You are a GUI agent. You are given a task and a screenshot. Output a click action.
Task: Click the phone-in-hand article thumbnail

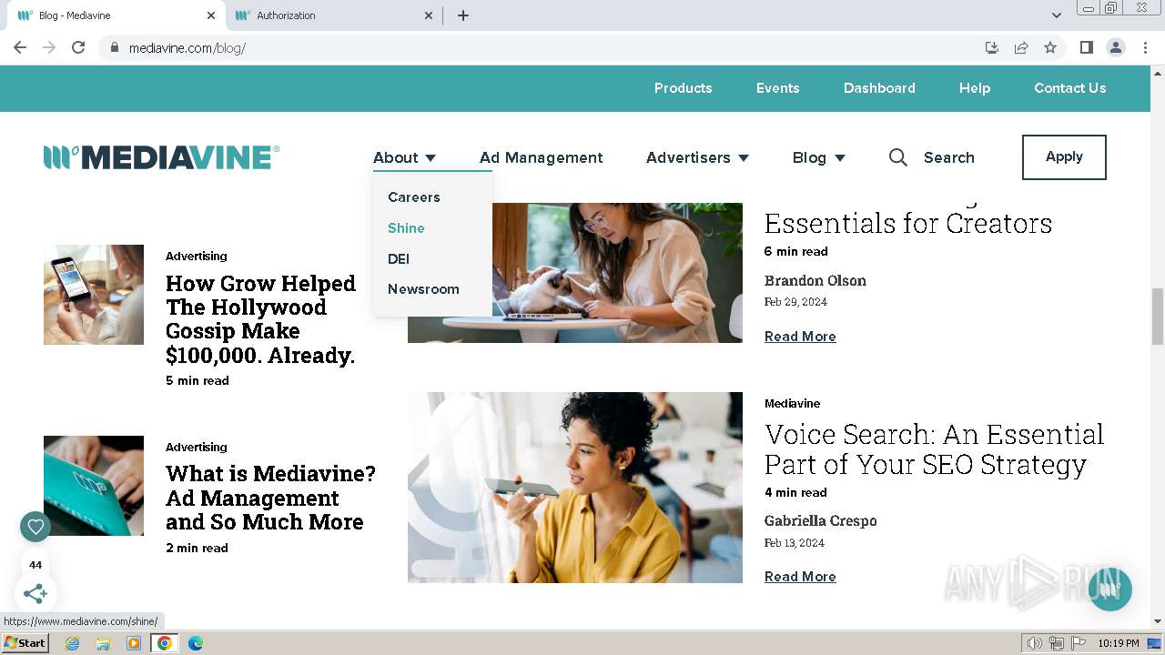click(x=94, y=295)
